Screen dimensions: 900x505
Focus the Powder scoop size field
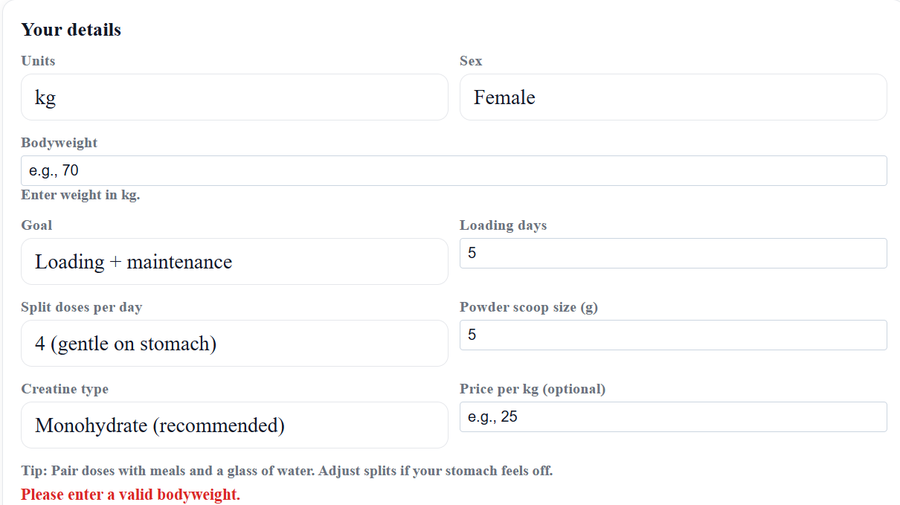point(673,335)
